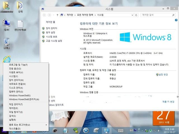Select 디스크 관리(K) menu item
Viewport: 179px width, 134px height.
(26, 88)
